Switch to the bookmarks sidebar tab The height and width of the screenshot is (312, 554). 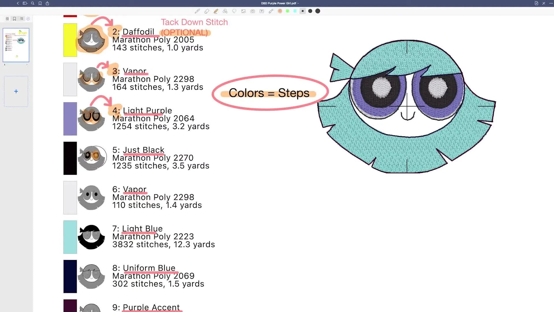[14, 18]
